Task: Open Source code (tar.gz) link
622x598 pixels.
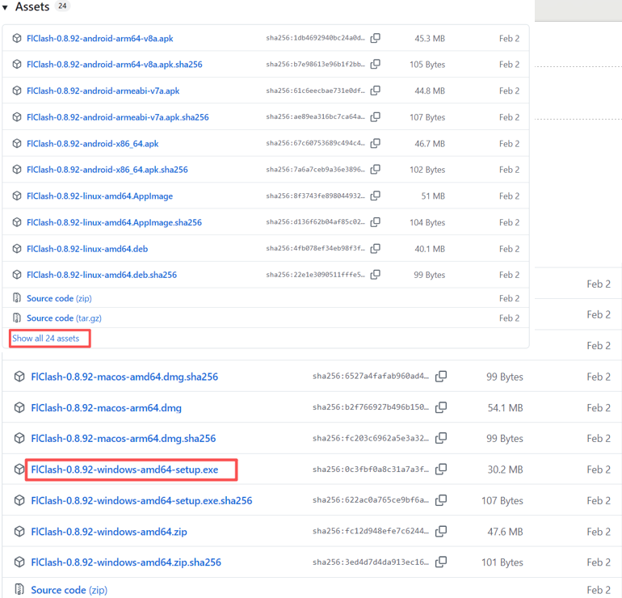Action: pos(64,318)
